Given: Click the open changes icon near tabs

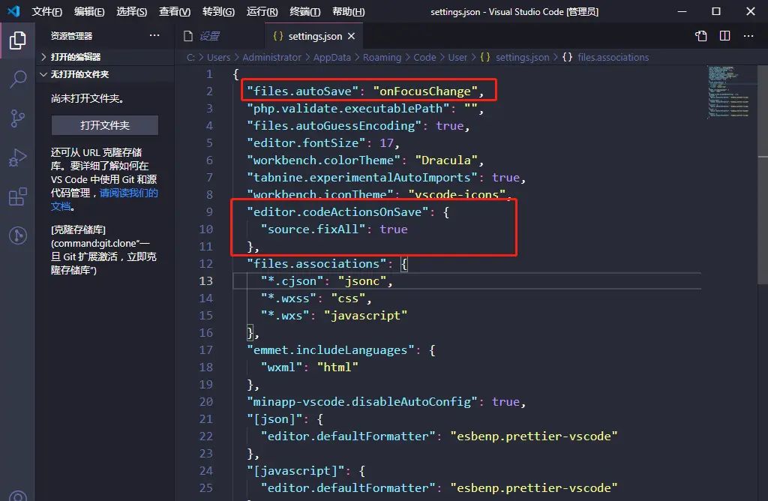Looking at the screenshot, I should 700,35.
